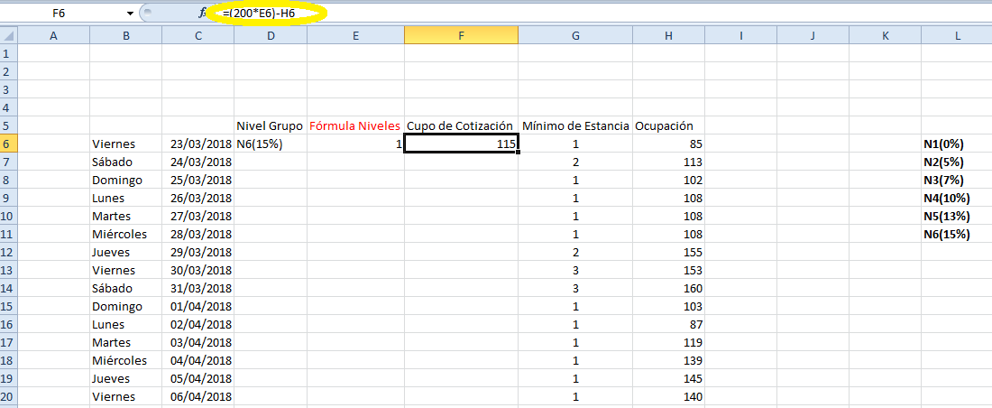Click the Select All corner triangle

[8, 35]
